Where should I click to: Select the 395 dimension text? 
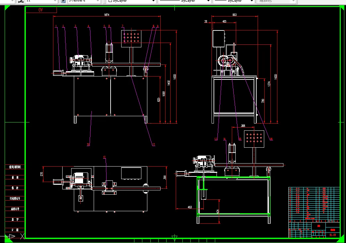click(243, 125)
